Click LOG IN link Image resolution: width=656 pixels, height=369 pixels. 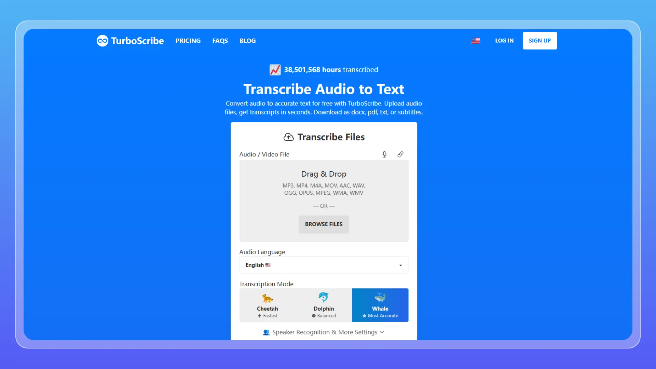(x=504, y=41)
